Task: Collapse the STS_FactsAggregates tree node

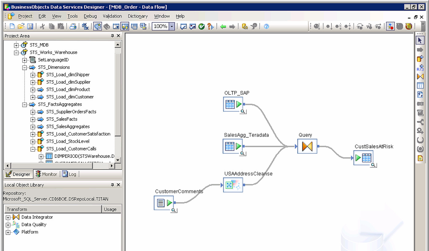Action: coord(25,104)
